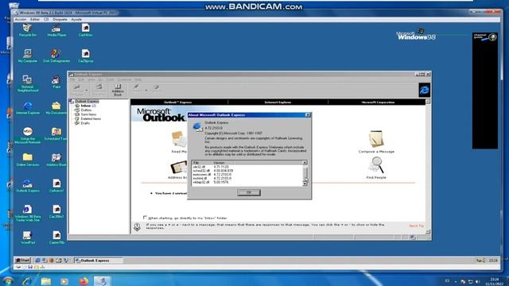
Task: Click the Outlook start page scrollbar up arrow
Action: [x=428, y=102]
